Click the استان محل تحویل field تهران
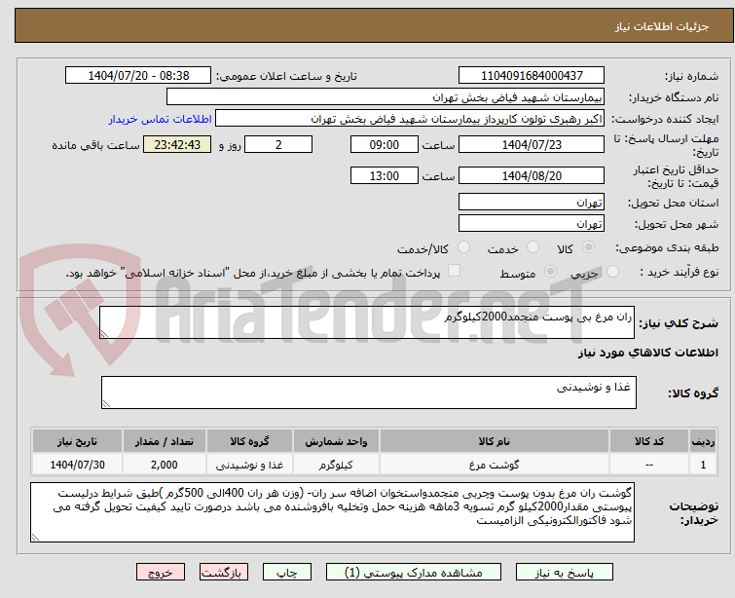The height and width of the screenshot is (598, 735). tap(532, 202)
